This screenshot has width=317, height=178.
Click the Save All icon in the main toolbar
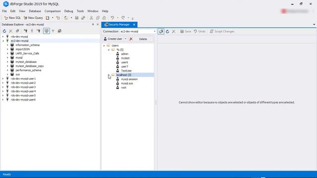83,18
